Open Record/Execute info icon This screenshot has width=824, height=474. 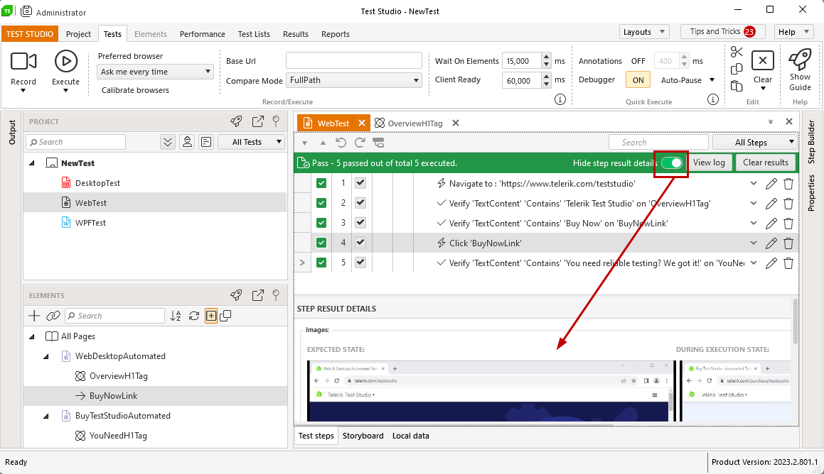pyautogui.click(x=560, y=99)
